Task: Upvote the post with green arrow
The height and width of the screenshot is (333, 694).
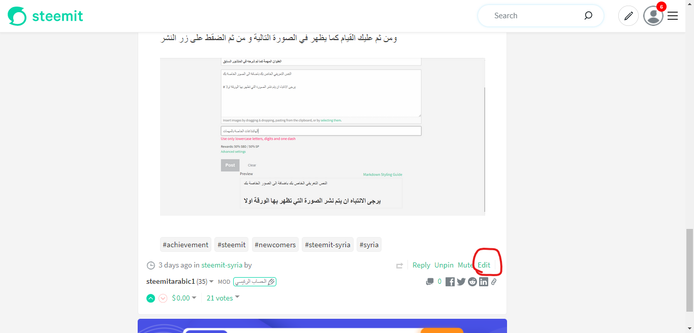Action: pyautogui.click(x=150, y=298)
